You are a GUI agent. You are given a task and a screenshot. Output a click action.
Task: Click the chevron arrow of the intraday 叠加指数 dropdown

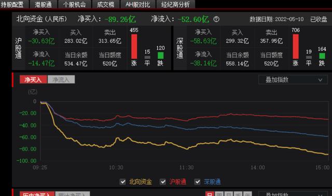pos(320,80)
